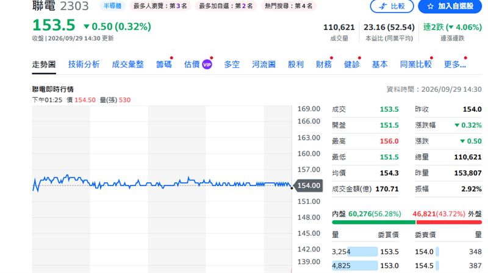Select the 走勢圖 tab
The image size is (488, 273).
(44, 64)
